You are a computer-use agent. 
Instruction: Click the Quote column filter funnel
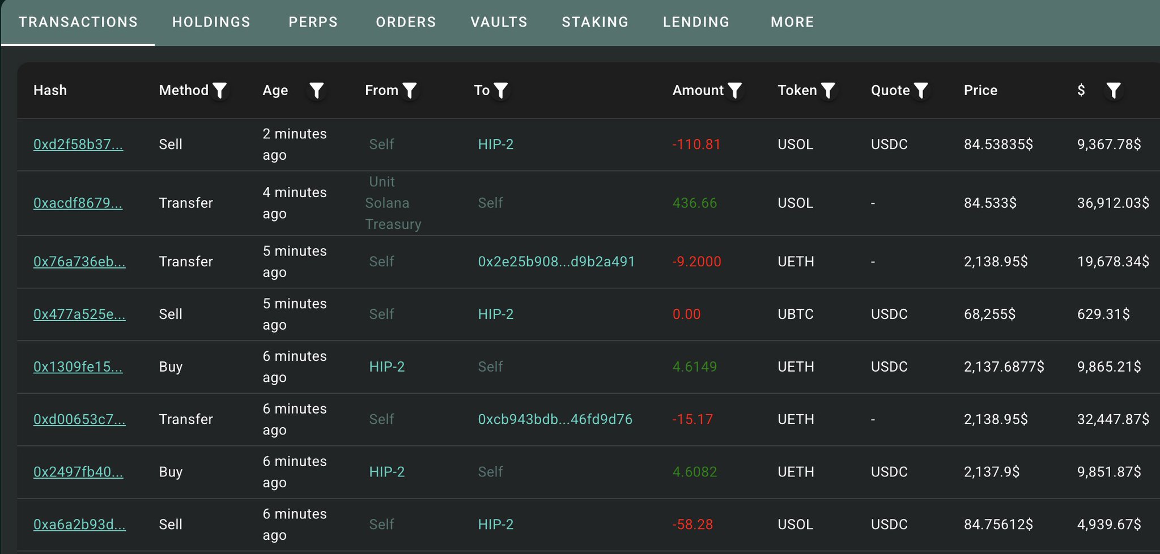[x=921, y=91]
